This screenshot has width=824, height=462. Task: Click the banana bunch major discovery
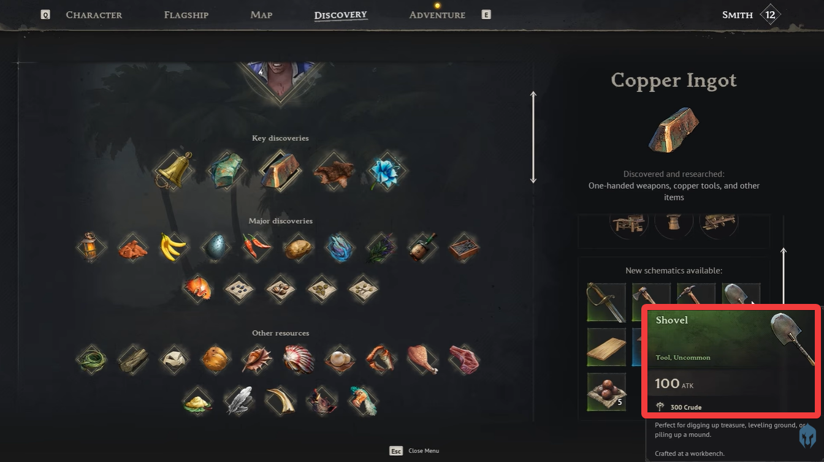pos(173,247)
